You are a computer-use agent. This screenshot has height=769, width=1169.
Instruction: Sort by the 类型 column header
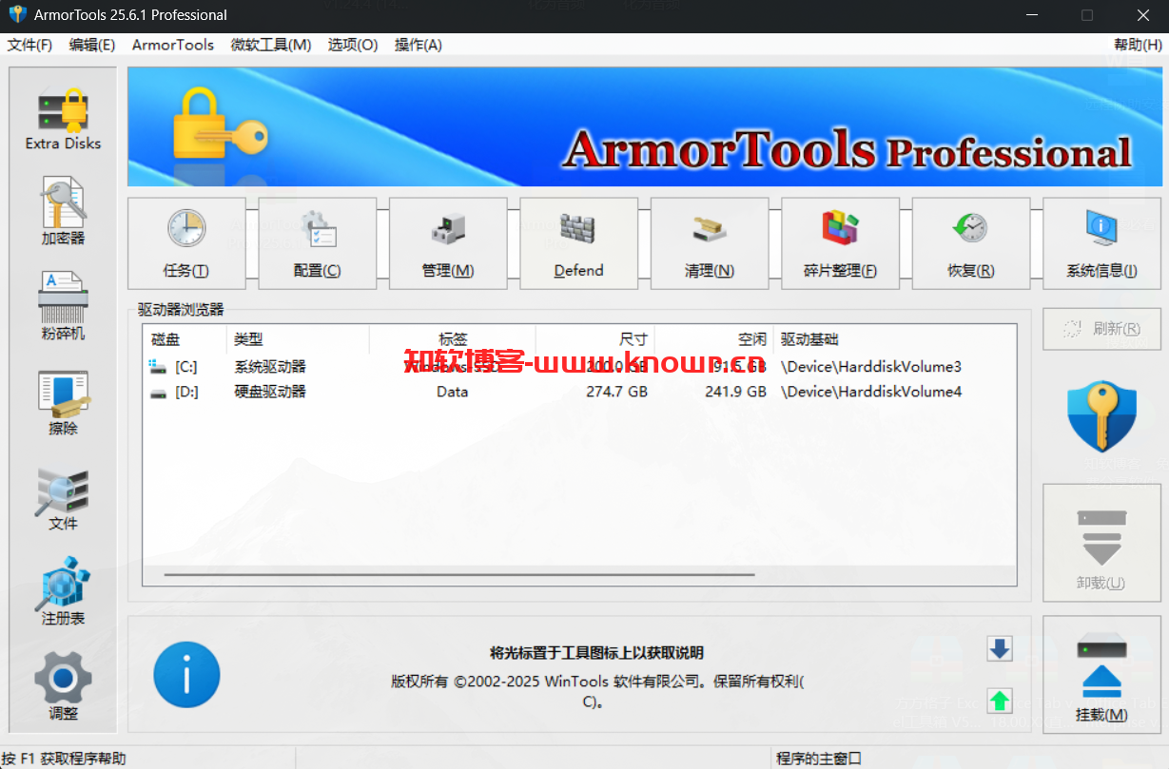[298, 339]
